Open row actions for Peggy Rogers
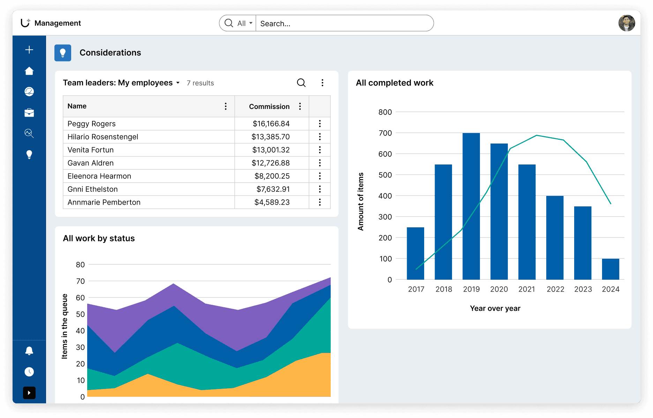 pyautogui.click(x=320, y=124)
